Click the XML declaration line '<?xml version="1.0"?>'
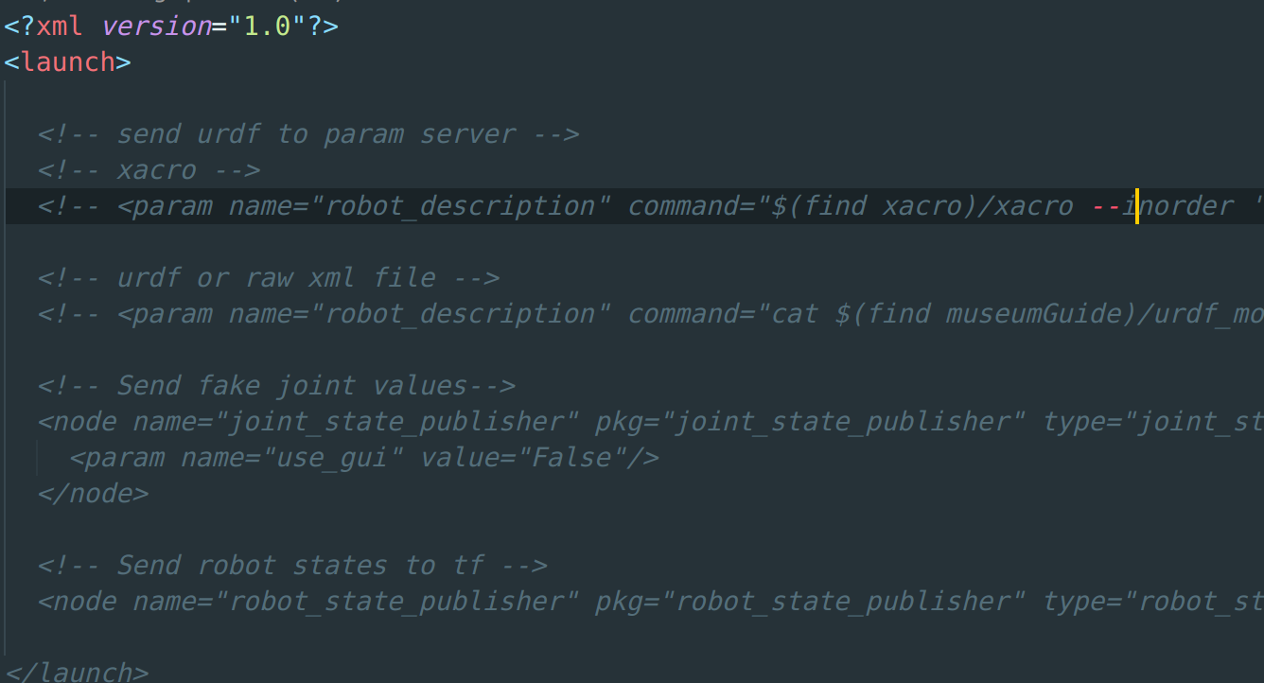1264x683 pixels. coord(171,26)
